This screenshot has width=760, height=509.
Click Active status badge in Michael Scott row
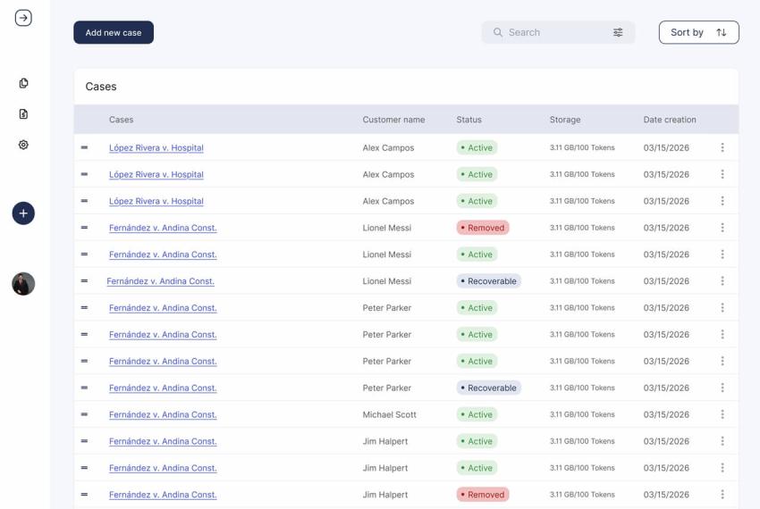click(x=477, y=414)
